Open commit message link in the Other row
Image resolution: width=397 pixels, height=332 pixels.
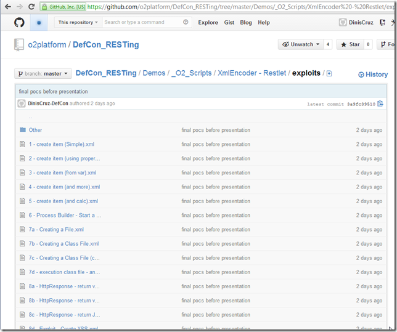(x=216, y=130)
